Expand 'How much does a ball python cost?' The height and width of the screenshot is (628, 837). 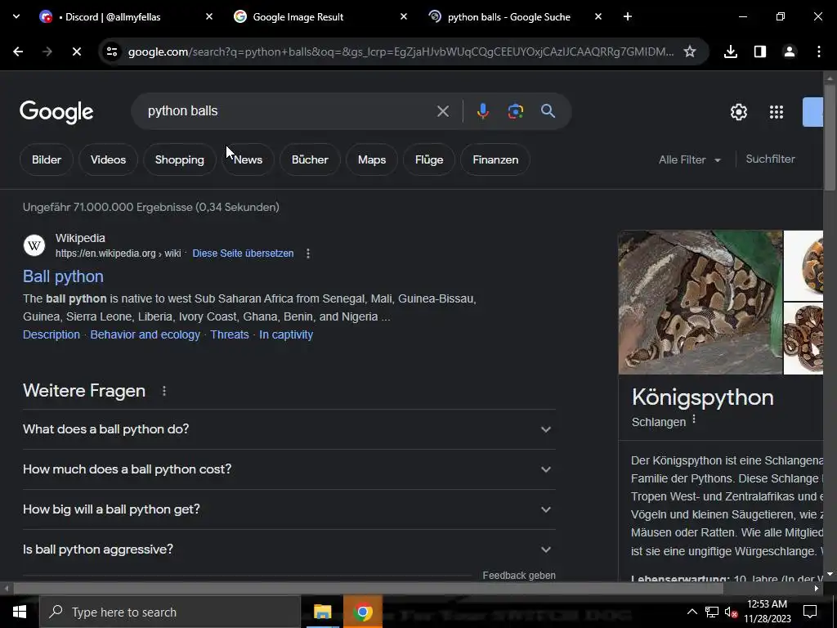tap(289, 469)
